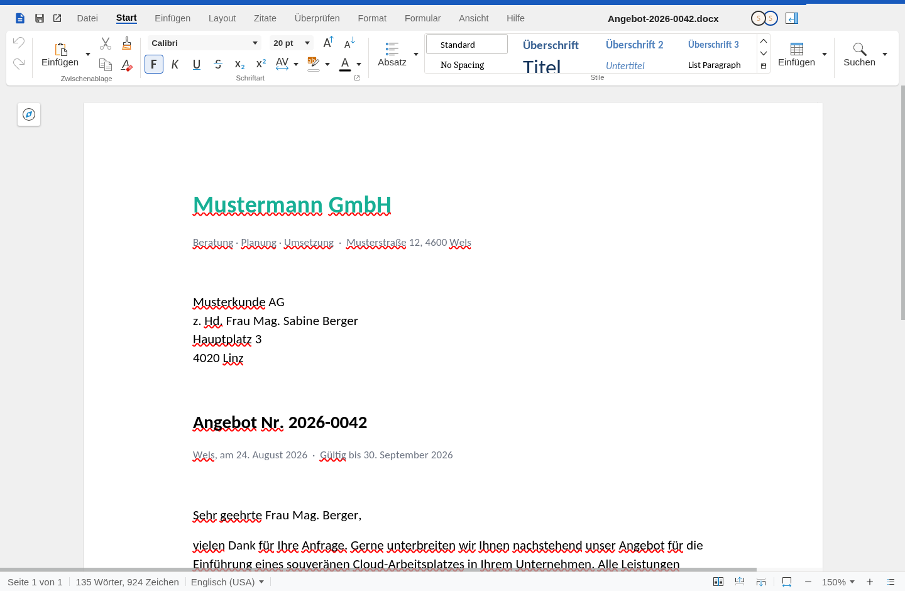Apply the No Spacing style
The width and height of the screenshot is (905, 591).
tap(467, 65)
